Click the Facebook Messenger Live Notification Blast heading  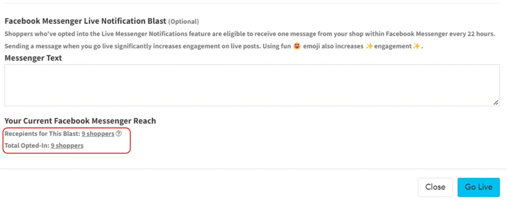[85, 21]
